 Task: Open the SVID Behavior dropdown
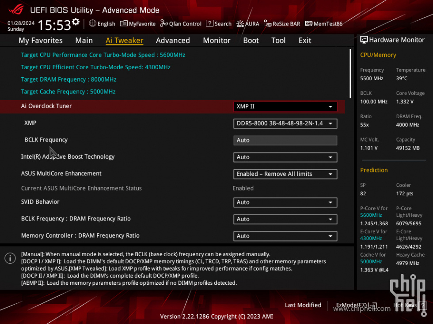coord(285,202)
